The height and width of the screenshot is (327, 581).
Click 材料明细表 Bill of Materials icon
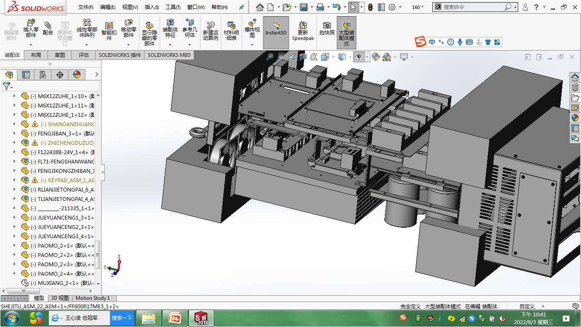(x=231, y=31)
